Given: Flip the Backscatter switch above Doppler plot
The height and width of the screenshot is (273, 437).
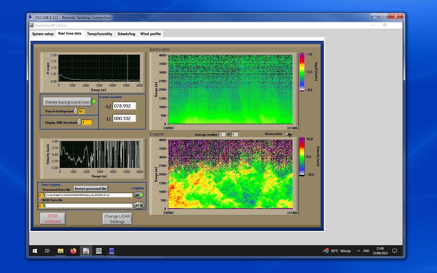Looking at the screenshot, I should [289, 134].
